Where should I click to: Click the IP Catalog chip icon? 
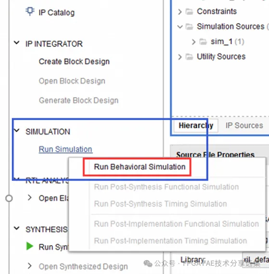tap(30, 12)
